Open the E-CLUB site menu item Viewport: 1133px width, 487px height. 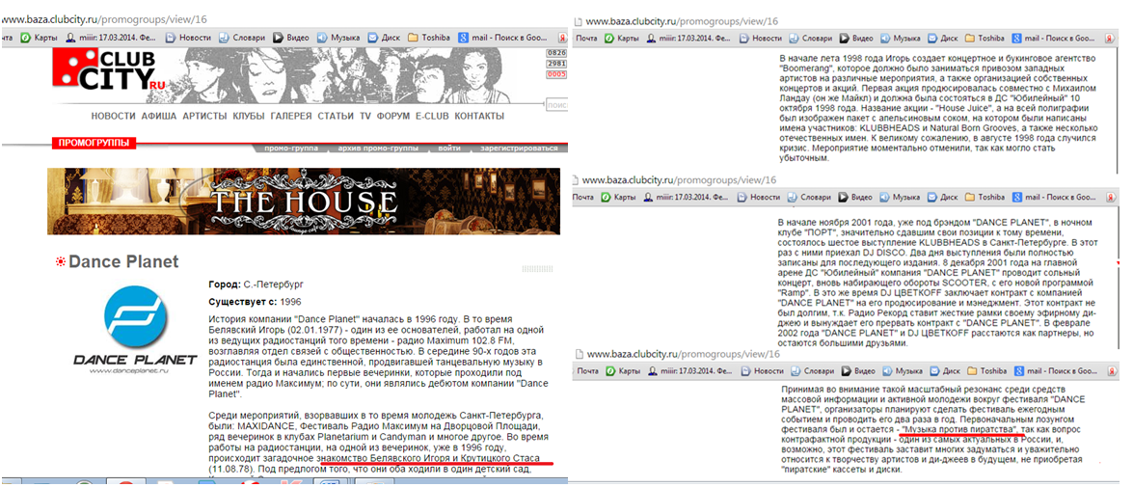tap(432, 116)
